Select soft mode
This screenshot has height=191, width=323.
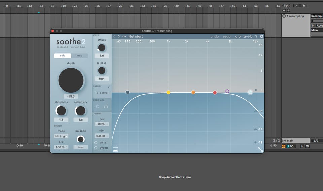(x=63, y=55)
